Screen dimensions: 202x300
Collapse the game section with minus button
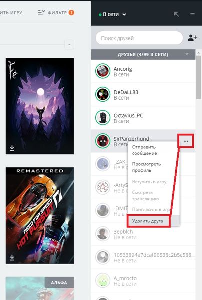(69, 45)
